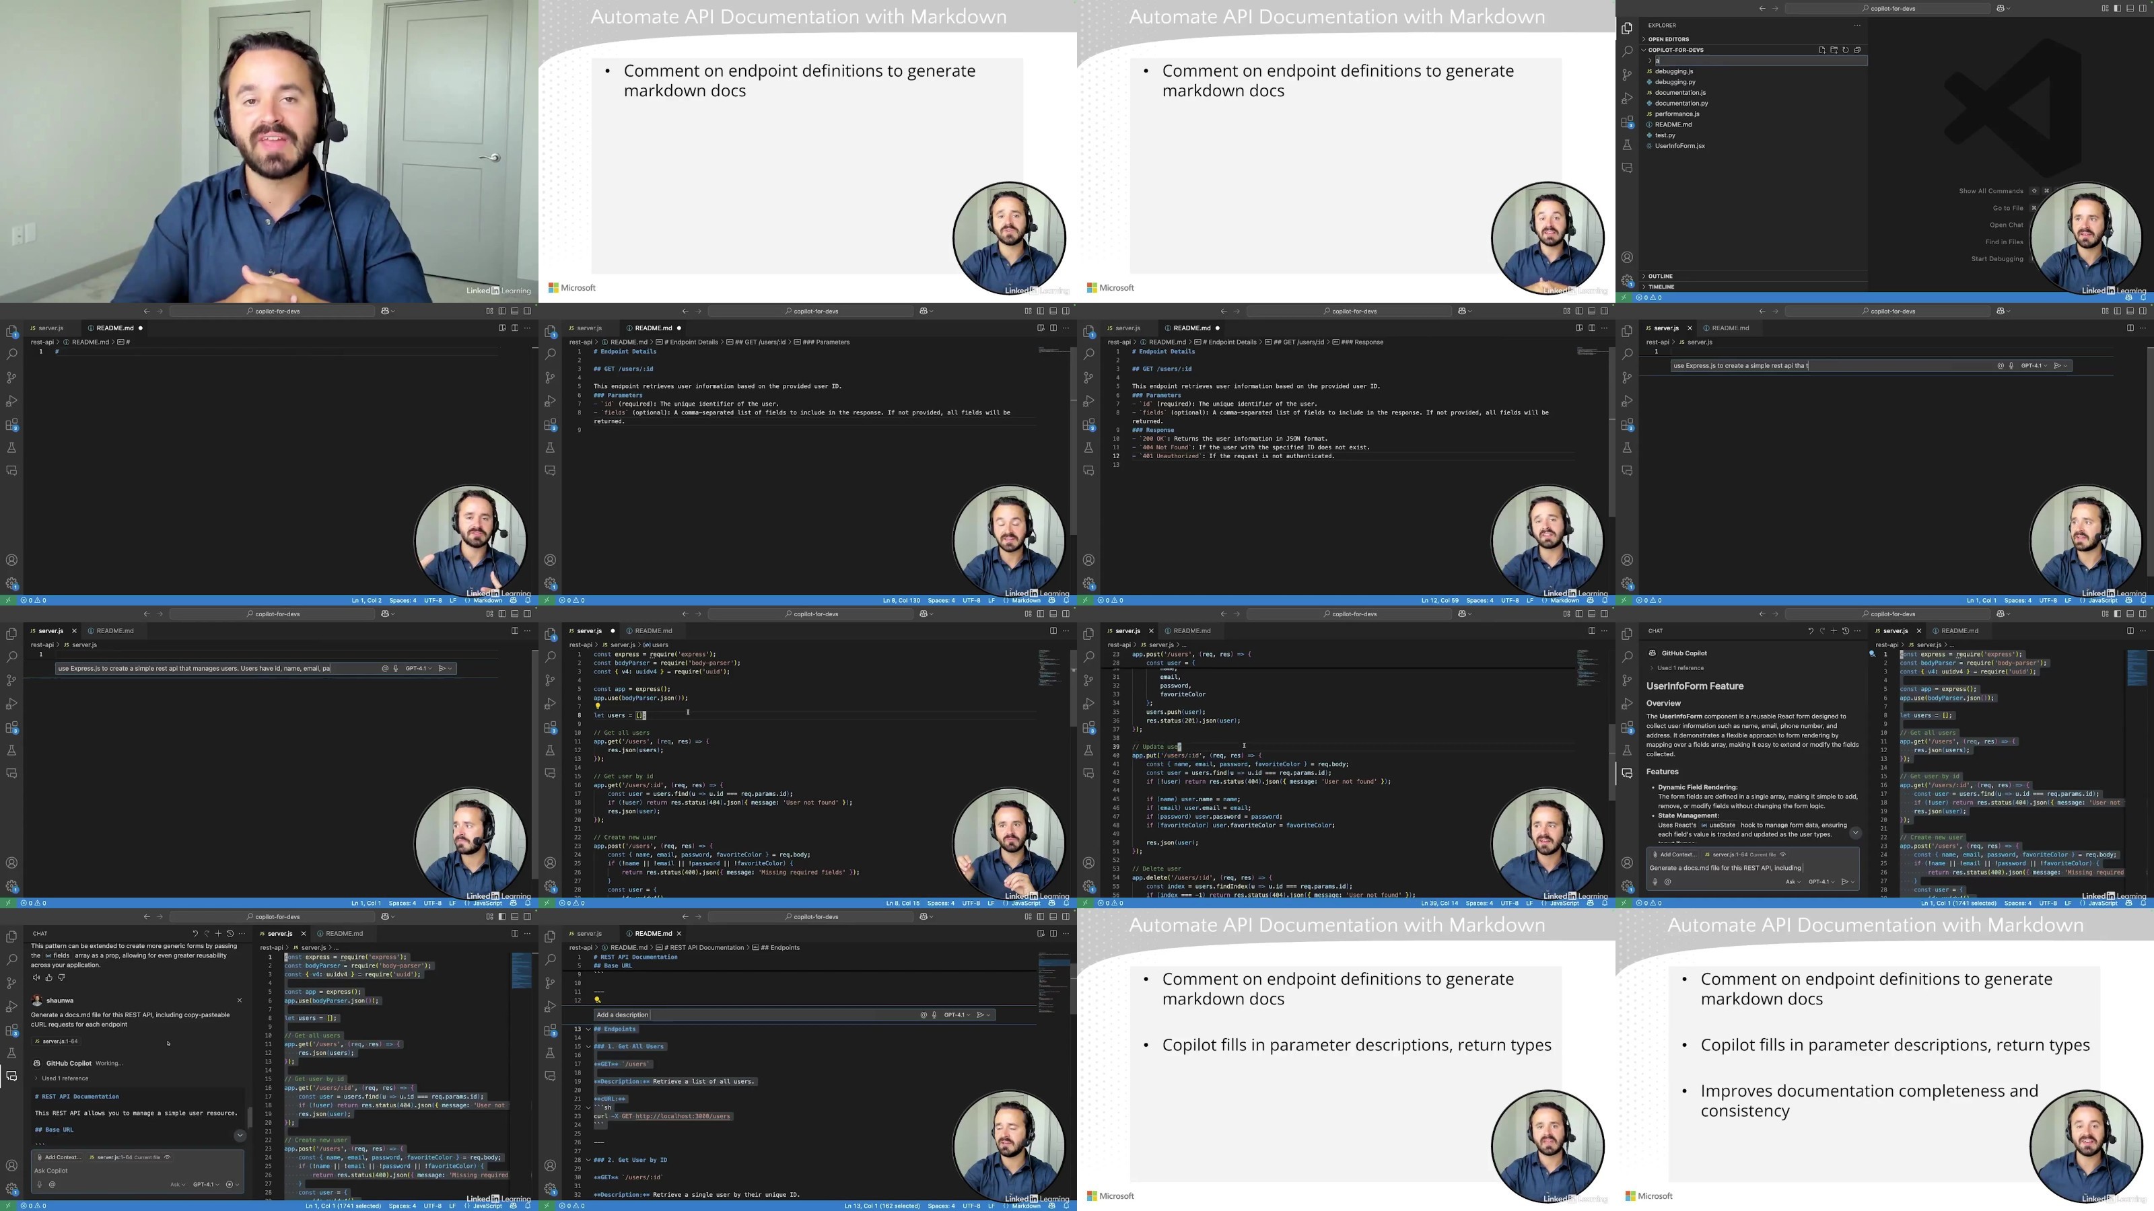
Task: Click thumbs down under the Copilot response
Action: 61,978
